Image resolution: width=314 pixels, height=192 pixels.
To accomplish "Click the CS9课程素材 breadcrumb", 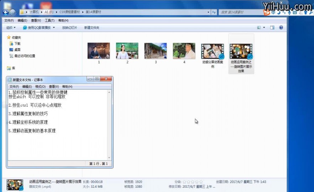I will (x=69, y=12).
